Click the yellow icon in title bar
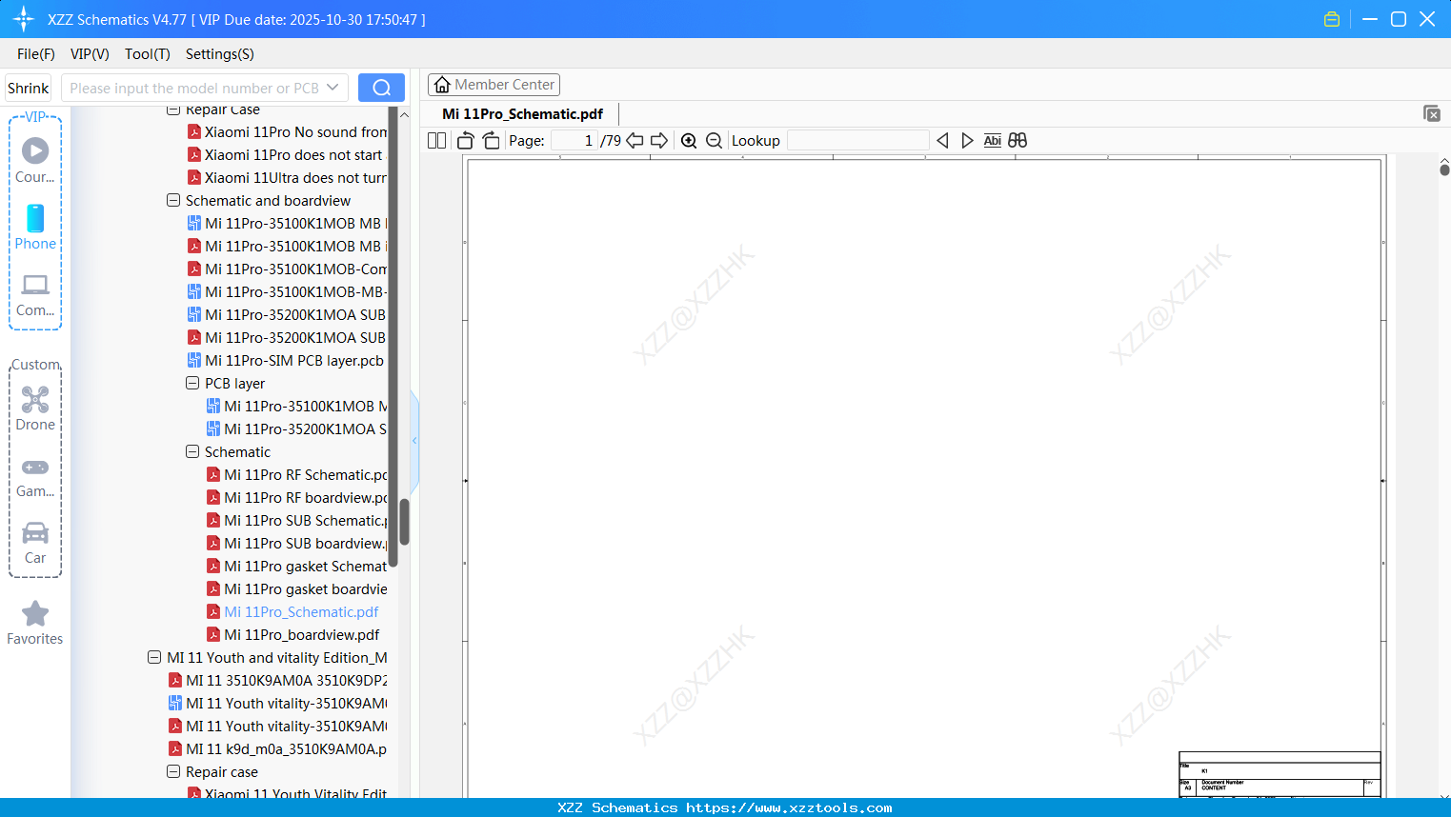The width and height of the screenshot is (1451, 817). coord(1332,19)
